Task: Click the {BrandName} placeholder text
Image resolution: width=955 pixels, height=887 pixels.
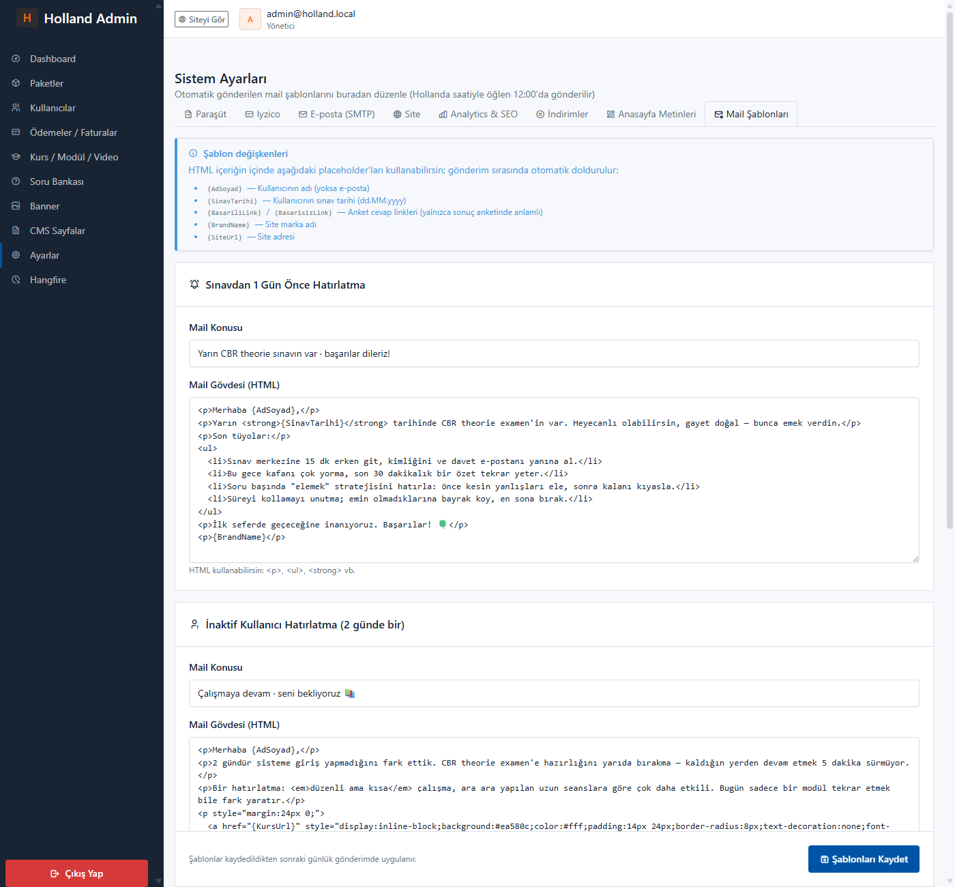Action: (x=229, y=225)
